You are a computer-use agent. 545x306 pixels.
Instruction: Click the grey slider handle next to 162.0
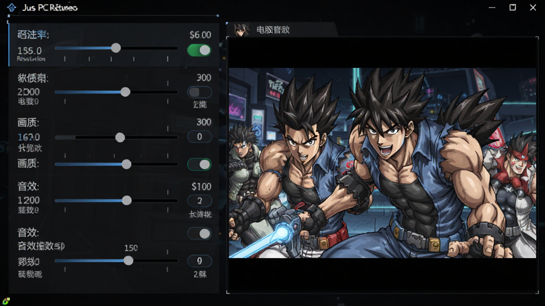pyautogui.click(x=120, y=138)
